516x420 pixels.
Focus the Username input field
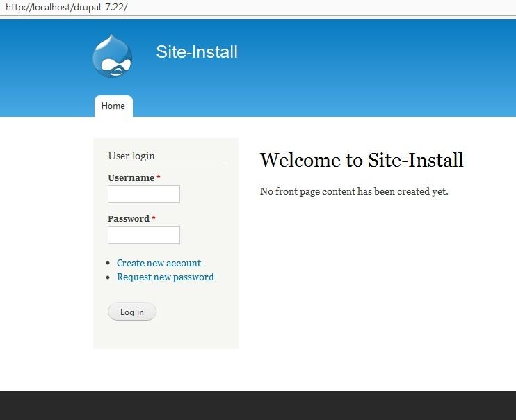(144, 194)
